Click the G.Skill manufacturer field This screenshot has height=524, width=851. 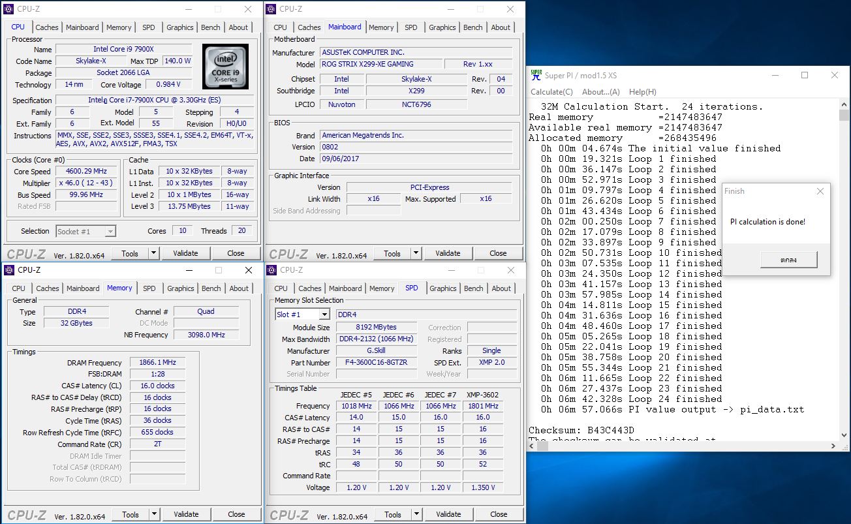377,351
